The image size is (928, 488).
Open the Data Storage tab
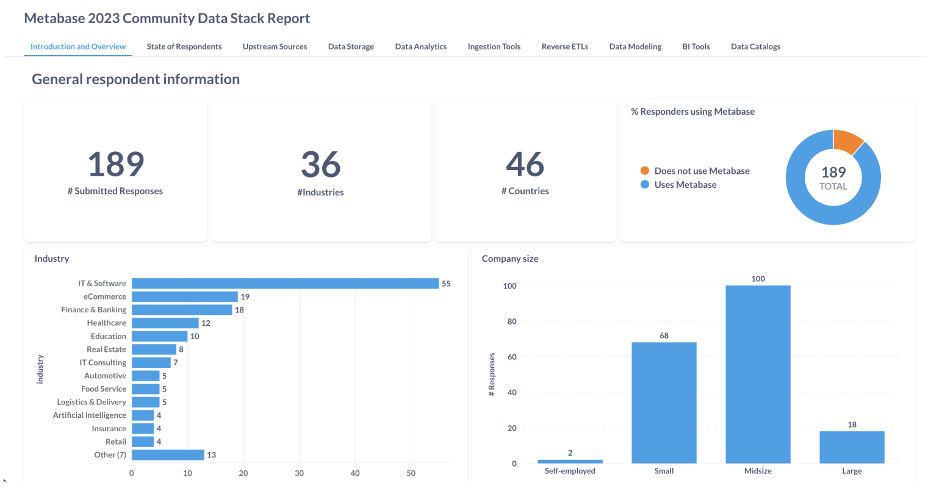click(x=351, y=46)
